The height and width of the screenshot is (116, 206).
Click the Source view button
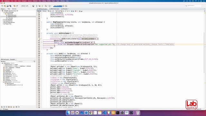click(39, 11)
